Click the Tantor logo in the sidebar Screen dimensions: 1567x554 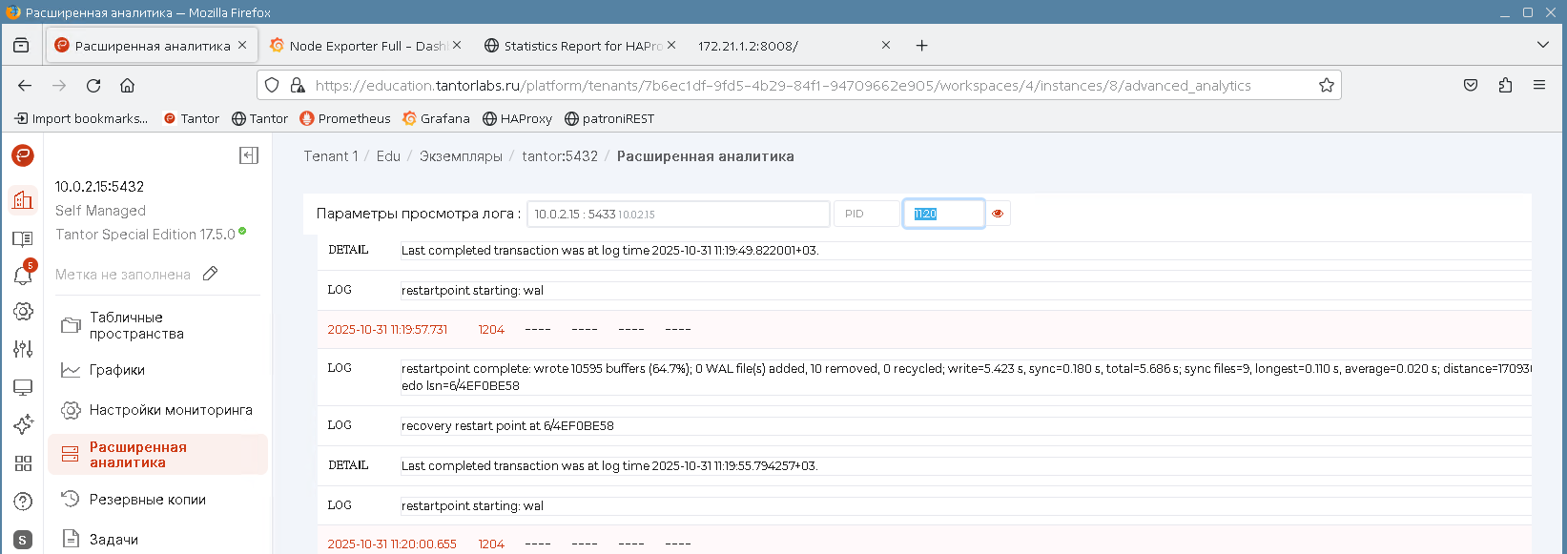coord(23,155)
